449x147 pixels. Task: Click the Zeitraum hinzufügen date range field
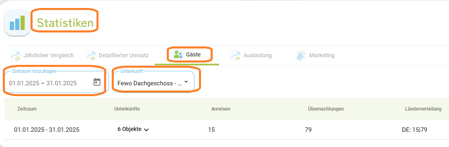(56, 82)
